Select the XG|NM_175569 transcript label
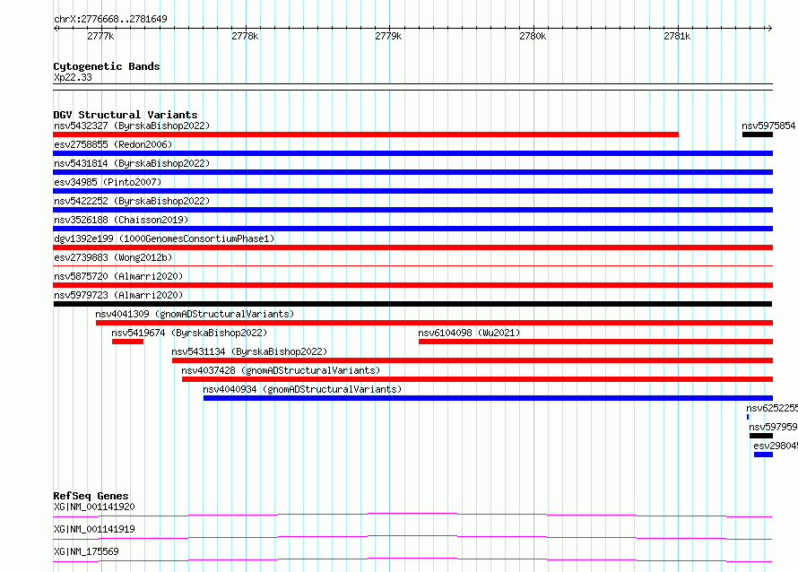 coord(86,551)
